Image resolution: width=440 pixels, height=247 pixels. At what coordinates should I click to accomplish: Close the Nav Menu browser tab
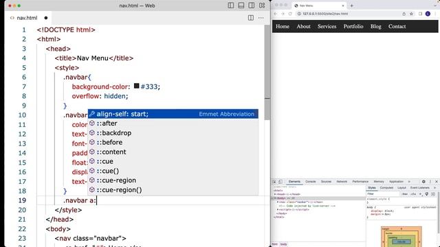coord(343,5)
